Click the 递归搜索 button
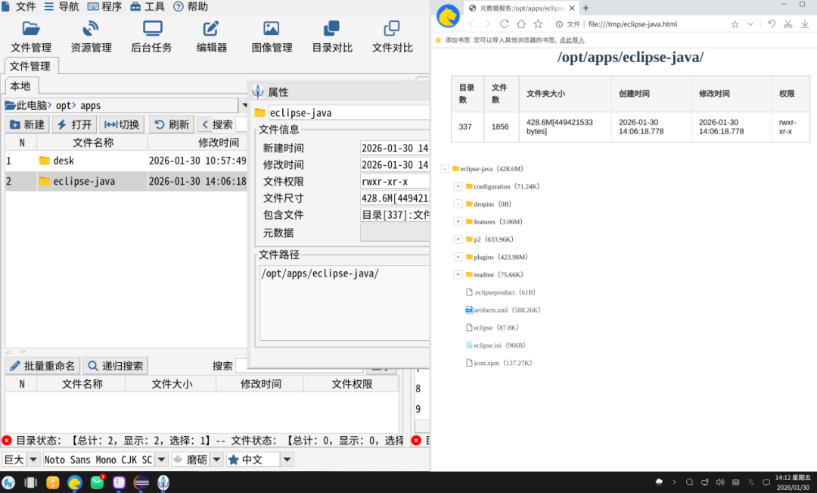Screen dimensions: 817x493 tap(115, 366)
